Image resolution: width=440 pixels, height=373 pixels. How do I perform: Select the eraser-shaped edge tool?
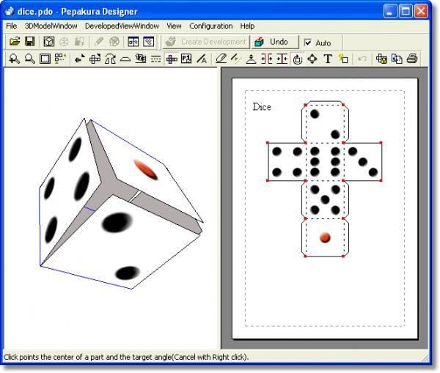click(x=221, y=59)
